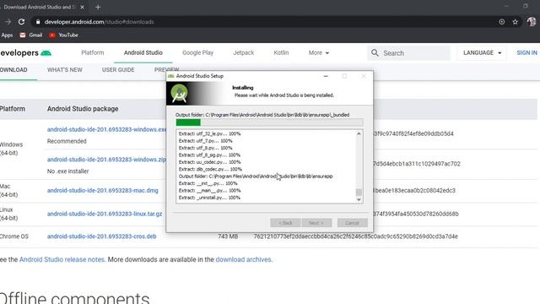The width and height of the screenshot is (540, 304).
Task: Select 'Extract: zlib_codec.py... 100%' log line
Action: point(210,169)
